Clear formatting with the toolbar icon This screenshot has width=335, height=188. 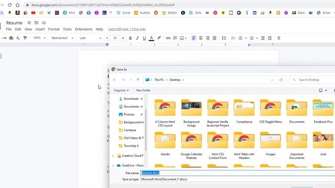pyautogui.click(x=279, y=38)
